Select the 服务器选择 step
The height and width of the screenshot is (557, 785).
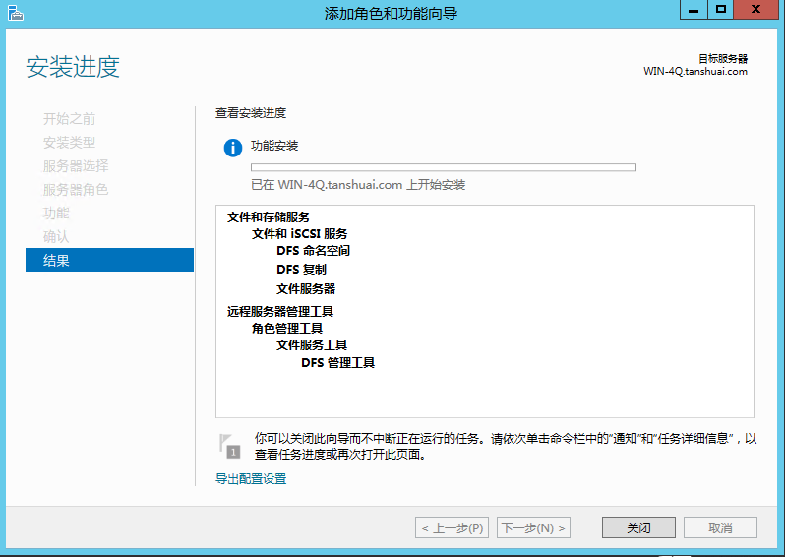tap(76, 166)
